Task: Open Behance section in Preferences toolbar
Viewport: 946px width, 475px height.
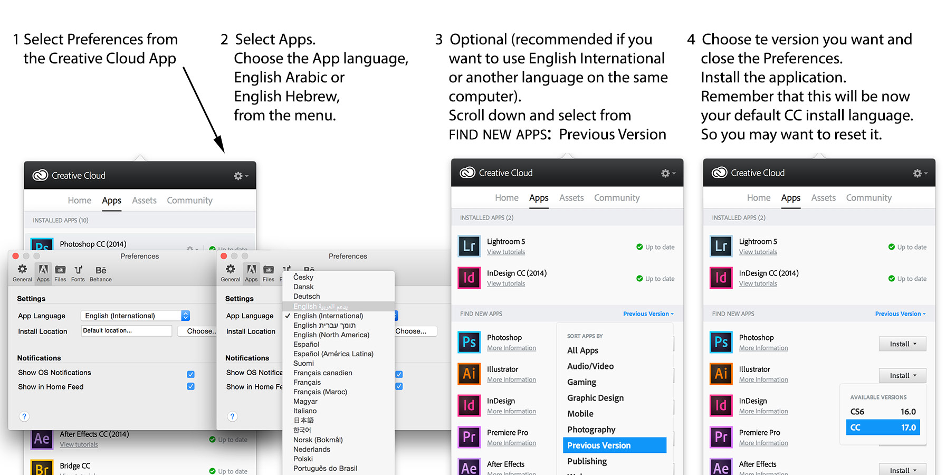Action: pos(101,273)
